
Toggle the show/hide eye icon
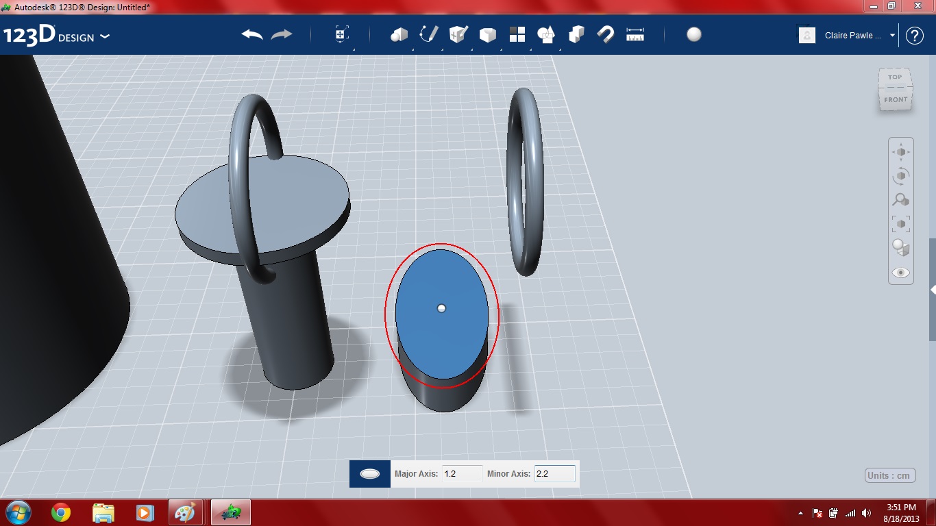901,273
